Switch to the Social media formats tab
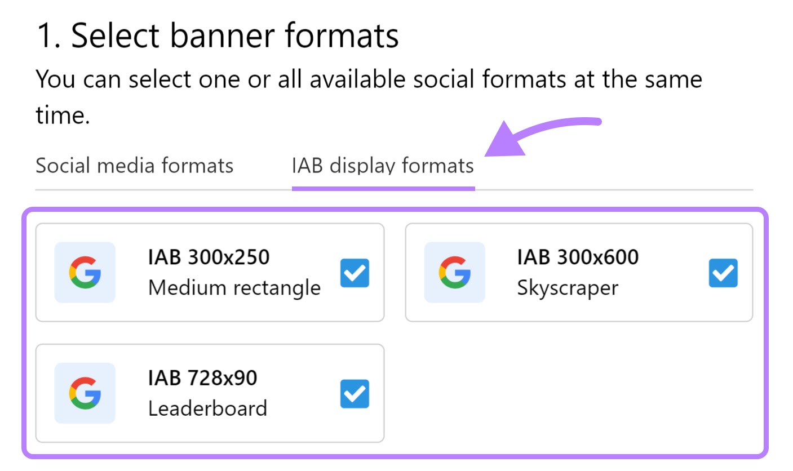Image resolution: width=793 pixels, height=471 pixels. click(134, 166)
